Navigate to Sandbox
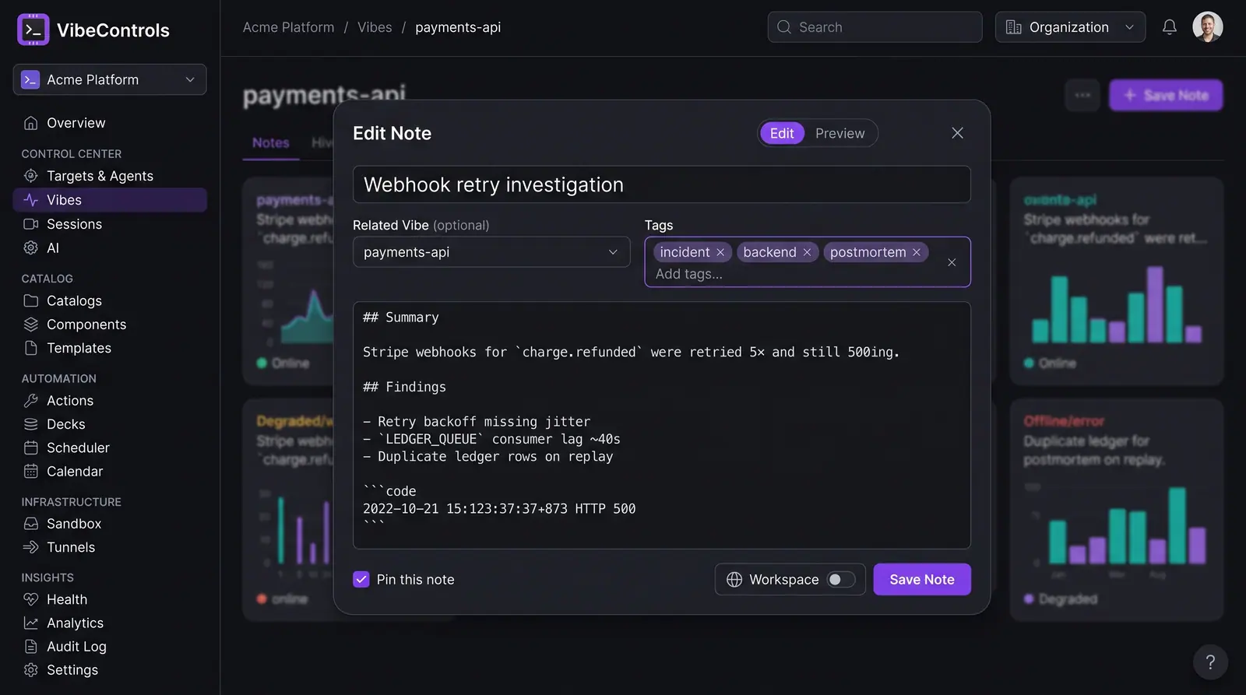Image resolution: width=1246 pixels, height=695 pixels. pyautogui.click(x=110, y=524)
